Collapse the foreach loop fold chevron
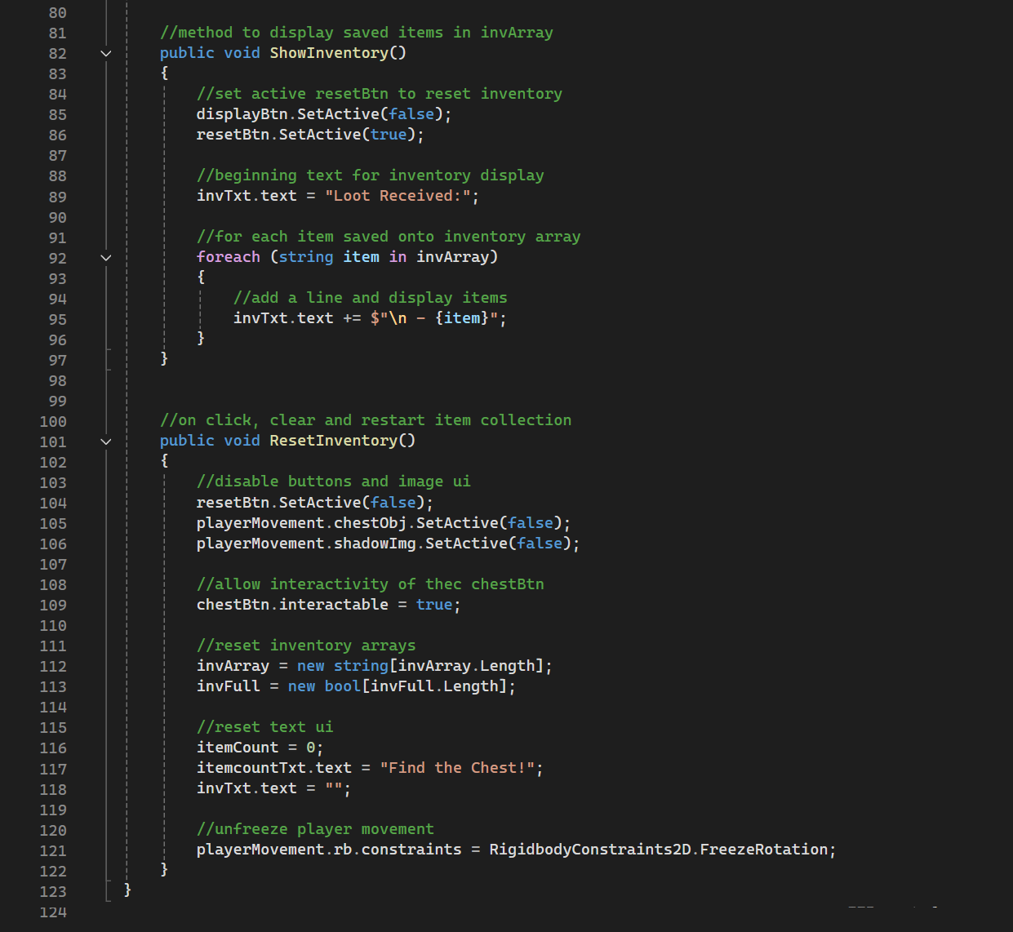This screenshot has width=1013, height=932. point(105,258)
